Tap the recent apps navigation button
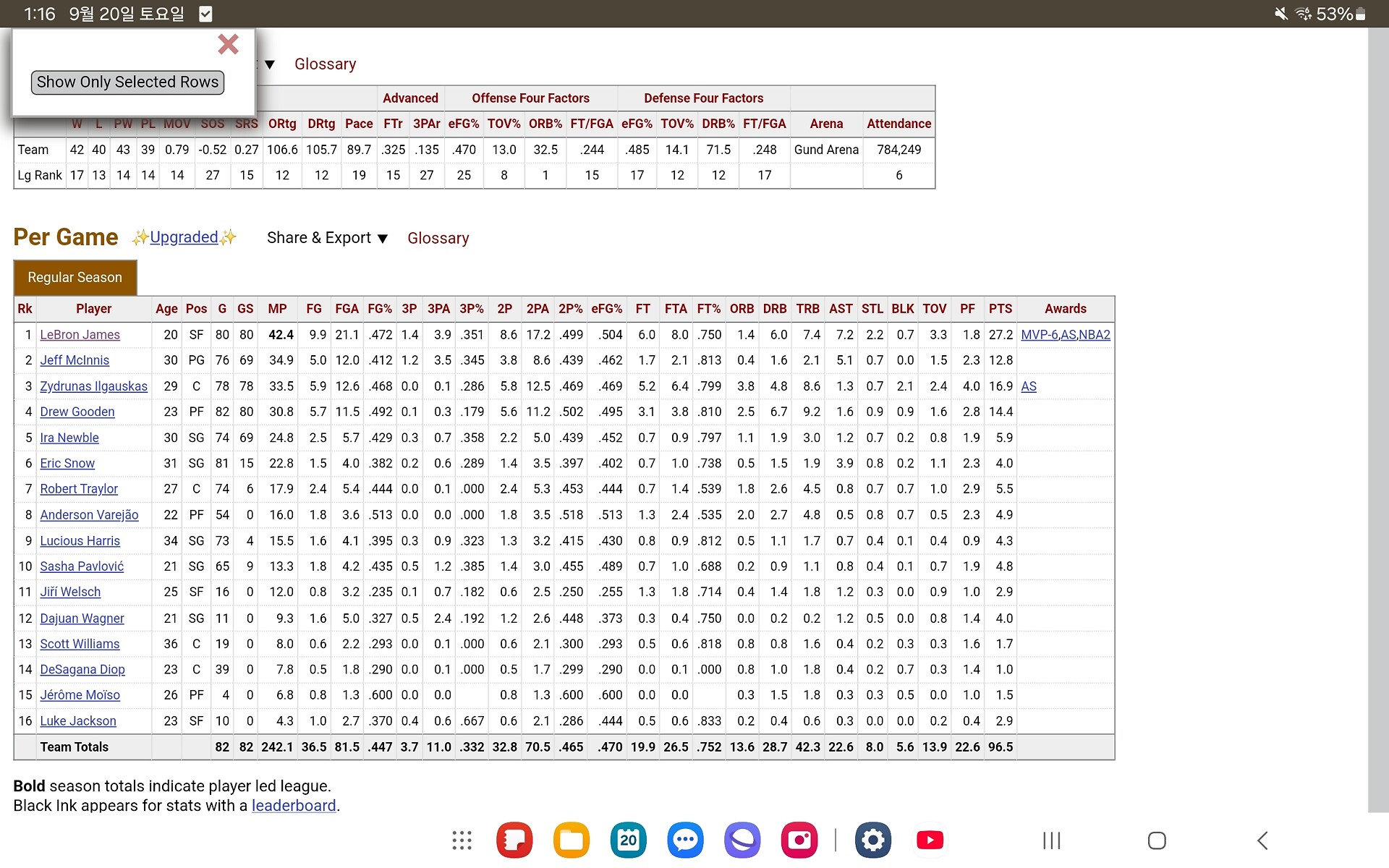Image resolution: width=1389 pixels, height=868 pixels. coord(1051,841)
